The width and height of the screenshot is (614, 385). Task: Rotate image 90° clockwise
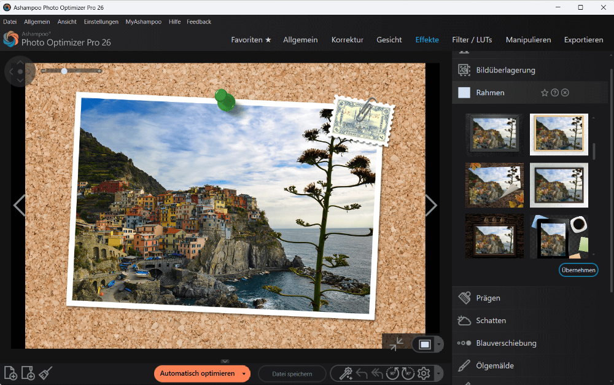408,373
